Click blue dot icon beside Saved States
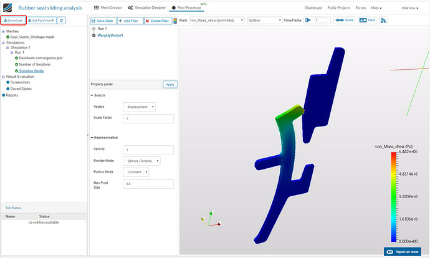This screenshot has width=430, height=258. (8, 88)
